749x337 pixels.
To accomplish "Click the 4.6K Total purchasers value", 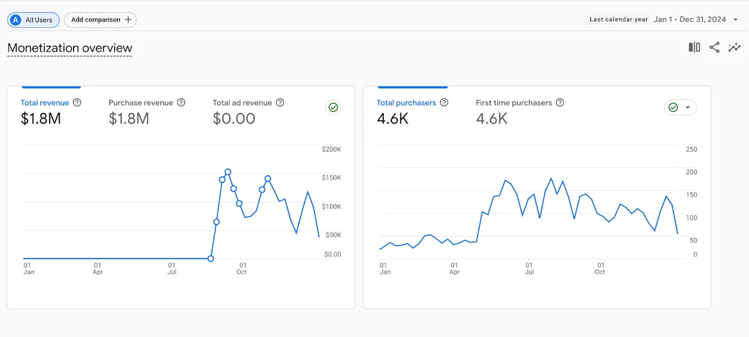I will pos(393,119).
